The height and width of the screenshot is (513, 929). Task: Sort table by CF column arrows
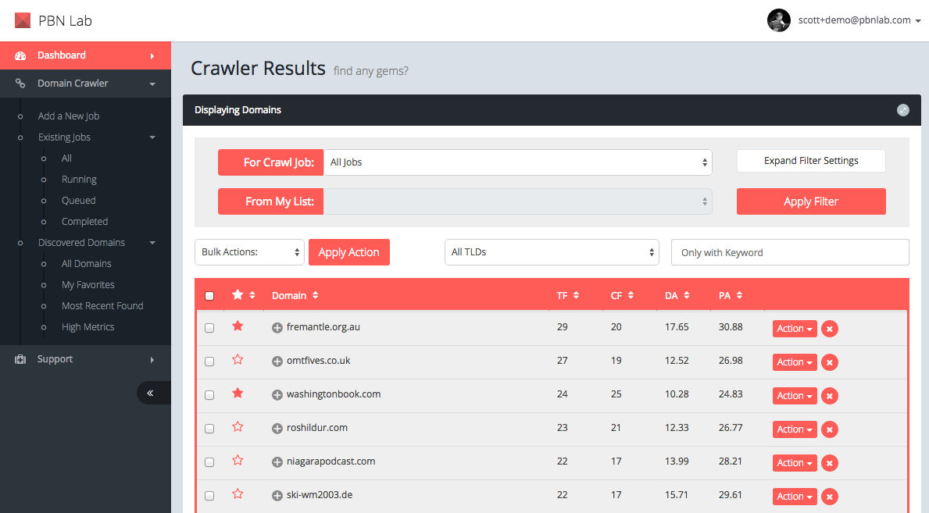631,296
